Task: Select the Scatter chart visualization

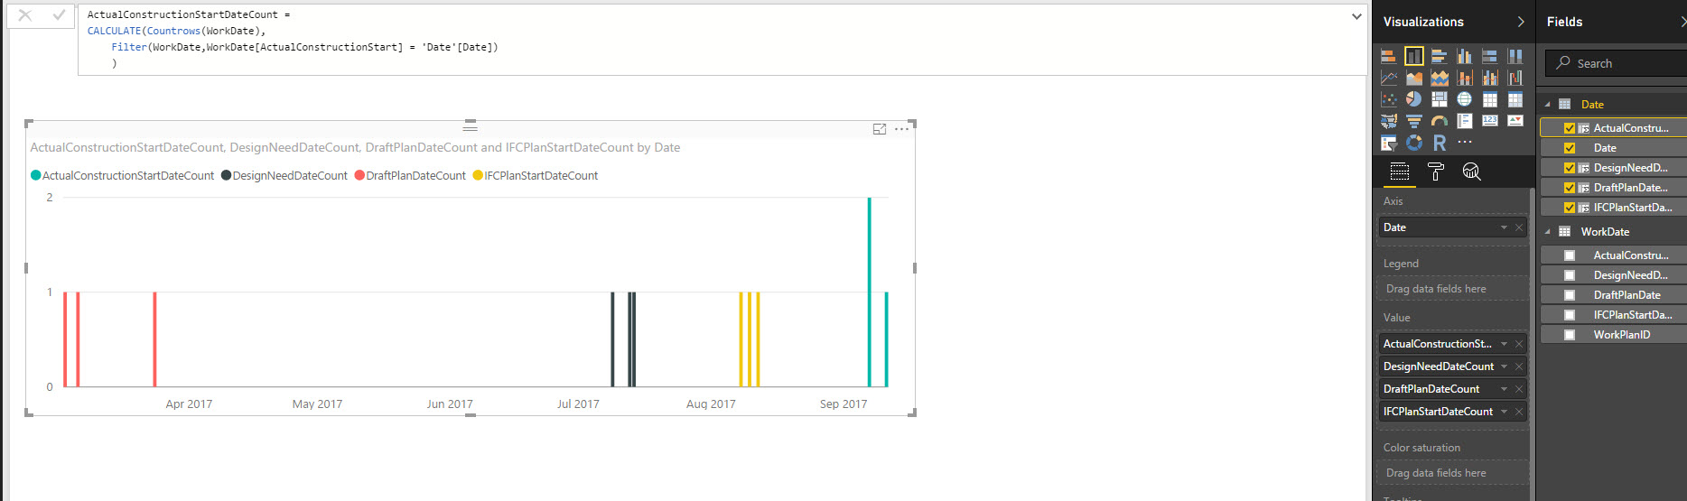Action: tap(1389, 99)
